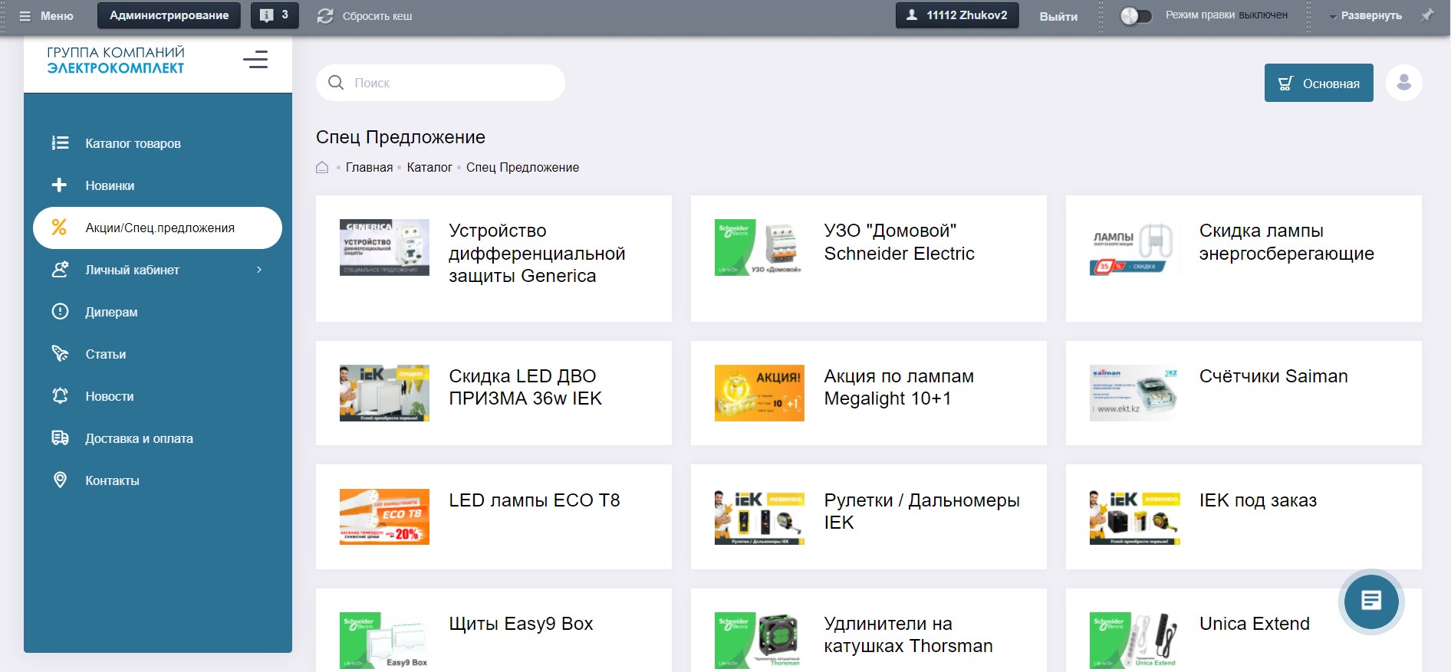
Task: Click the home breadcrumb icon
Action: 322,167
